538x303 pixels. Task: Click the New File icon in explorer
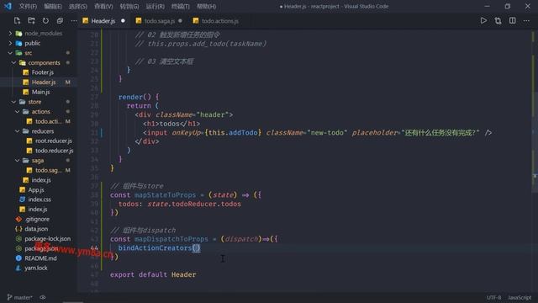17,20
